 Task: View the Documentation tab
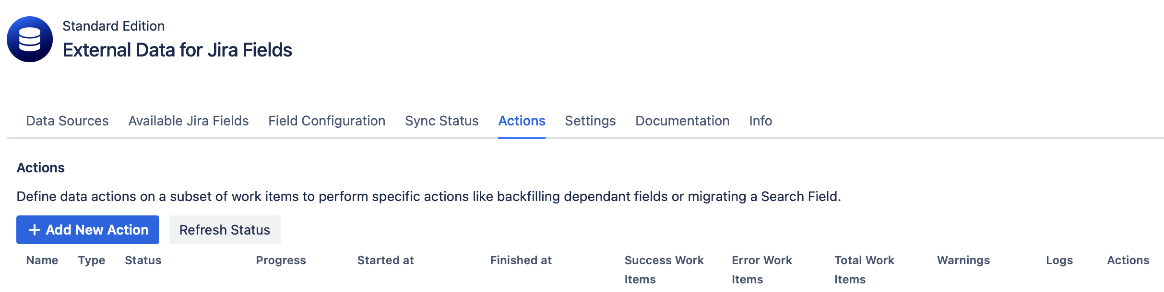tap(682, 121)
